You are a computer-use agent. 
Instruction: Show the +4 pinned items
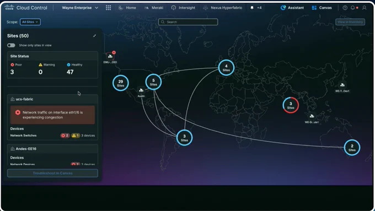point(259,8)
